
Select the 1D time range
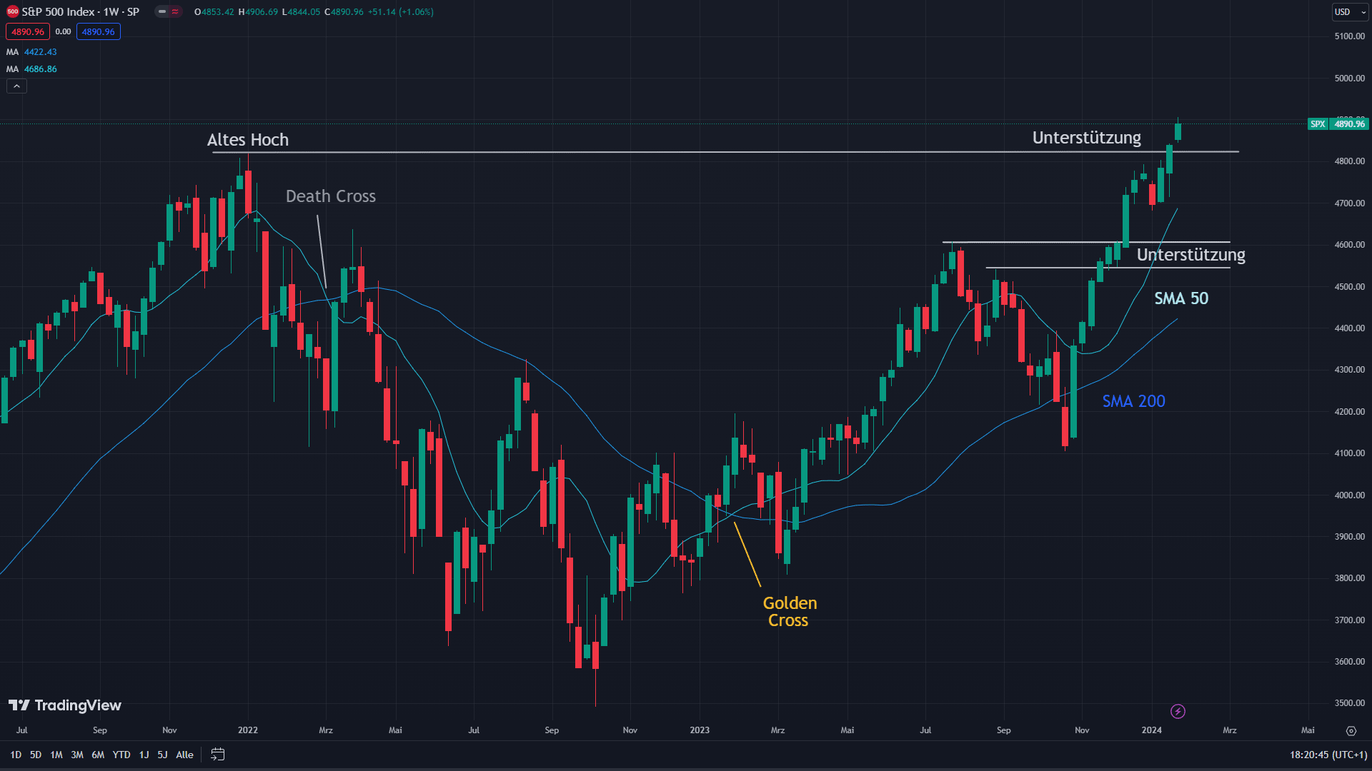tap(16, 755)
